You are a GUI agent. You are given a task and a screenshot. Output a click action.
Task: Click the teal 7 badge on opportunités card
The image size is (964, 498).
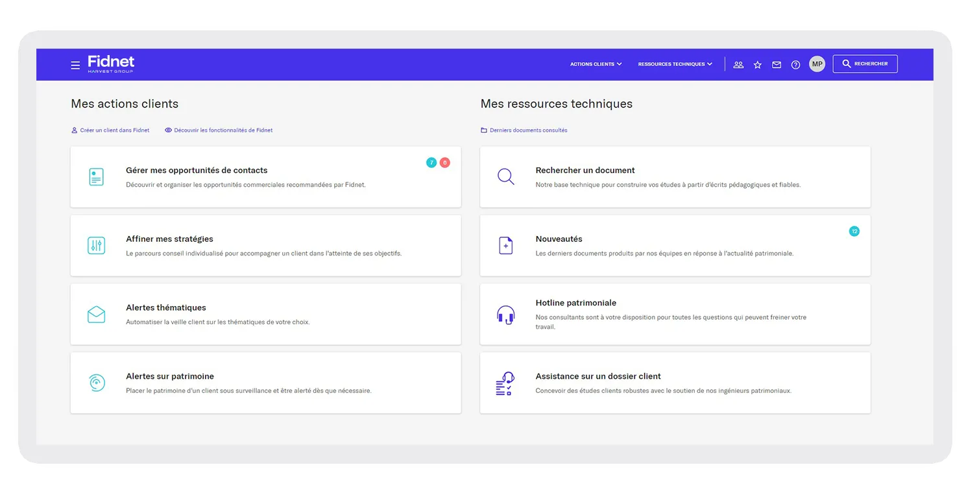[431, 163]
